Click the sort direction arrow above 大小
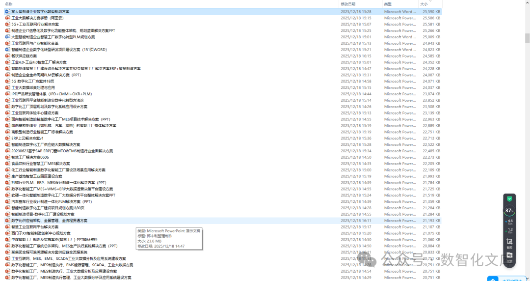Image resolution: width=530 pixels, height=281 pixels. point(430,1)
